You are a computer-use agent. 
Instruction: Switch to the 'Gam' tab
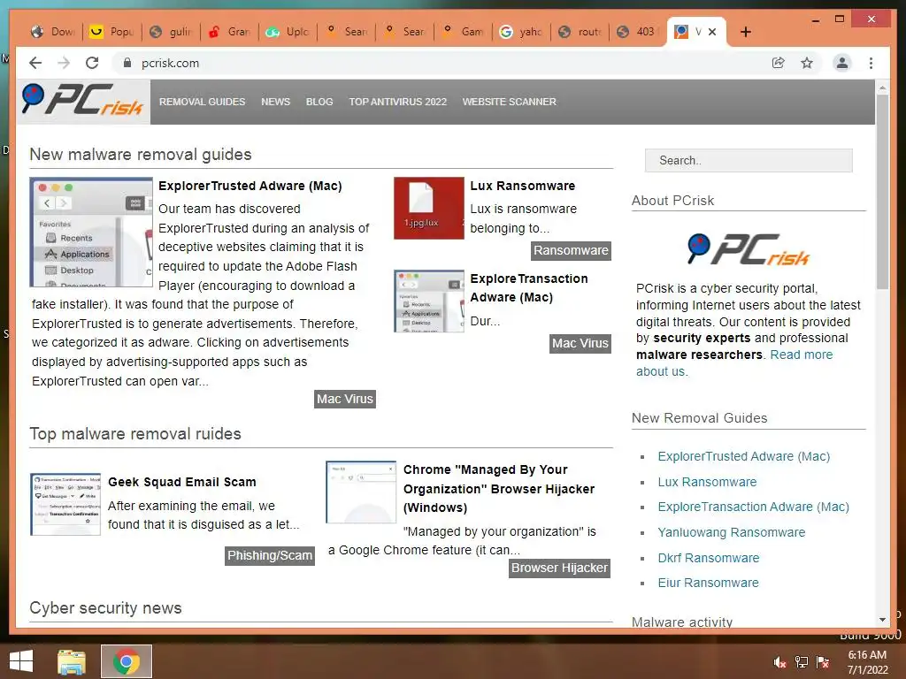tap(463, 32)
